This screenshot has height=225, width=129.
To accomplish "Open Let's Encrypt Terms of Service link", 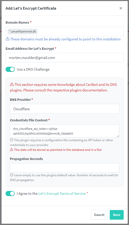I will point(62,194).
